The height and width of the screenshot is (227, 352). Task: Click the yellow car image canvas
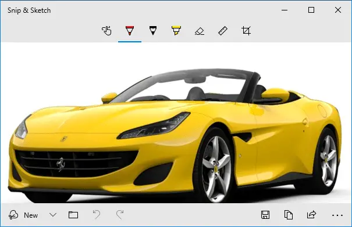point(176,123)
